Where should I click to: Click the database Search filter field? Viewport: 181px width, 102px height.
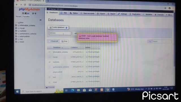pyautogui.click(x=162, y=42)
